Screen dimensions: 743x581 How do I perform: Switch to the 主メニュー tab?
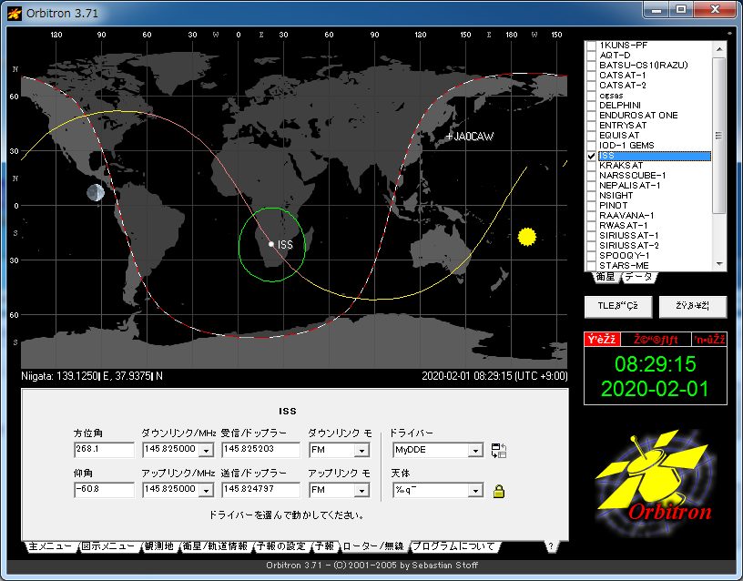click(50, 546)
